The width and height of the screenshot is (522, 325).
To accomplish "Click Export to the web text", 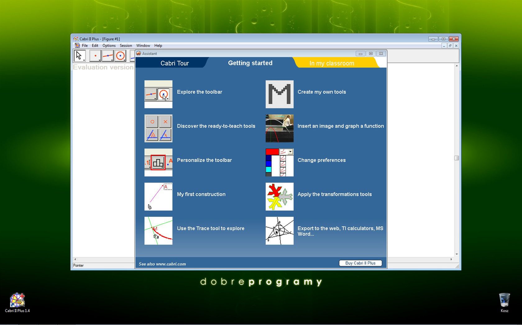I will click(340, 231).
